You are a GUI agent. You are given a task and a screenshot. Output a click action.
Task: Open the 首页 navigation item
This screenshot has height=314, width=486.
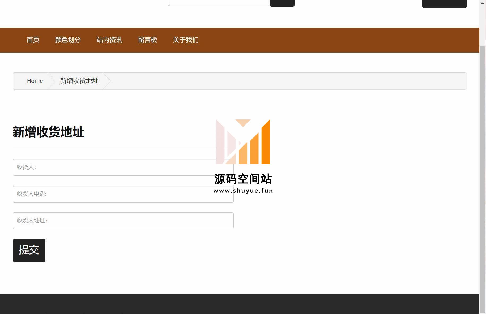point(33,40)
